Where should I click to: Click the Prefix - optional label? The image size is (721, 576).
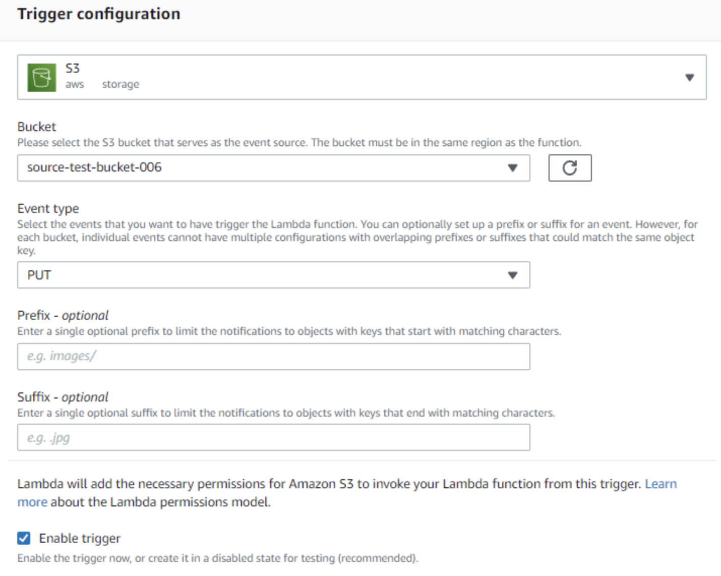(x=63, y=315)
